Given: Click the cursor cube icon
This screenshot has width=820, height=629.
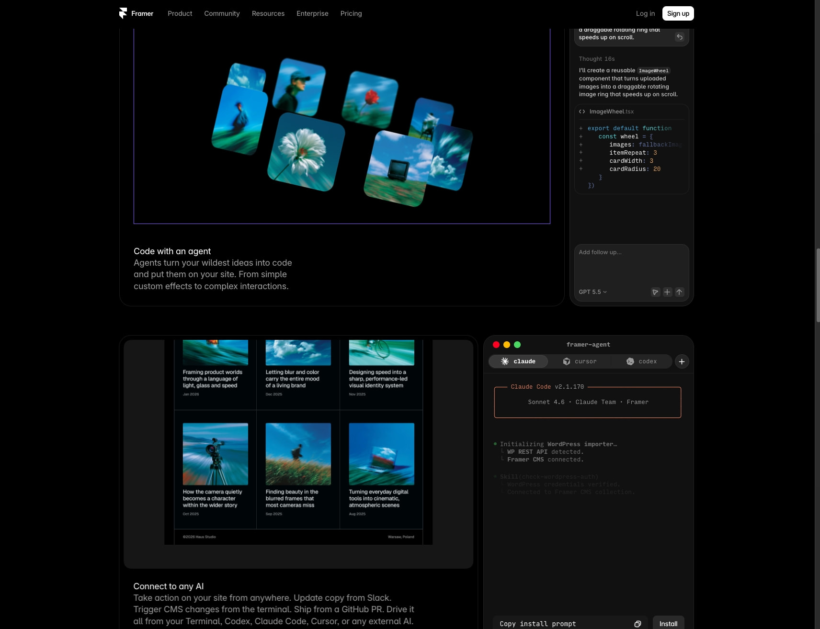Looking at the screenshot, I should [x=567, y=361].
